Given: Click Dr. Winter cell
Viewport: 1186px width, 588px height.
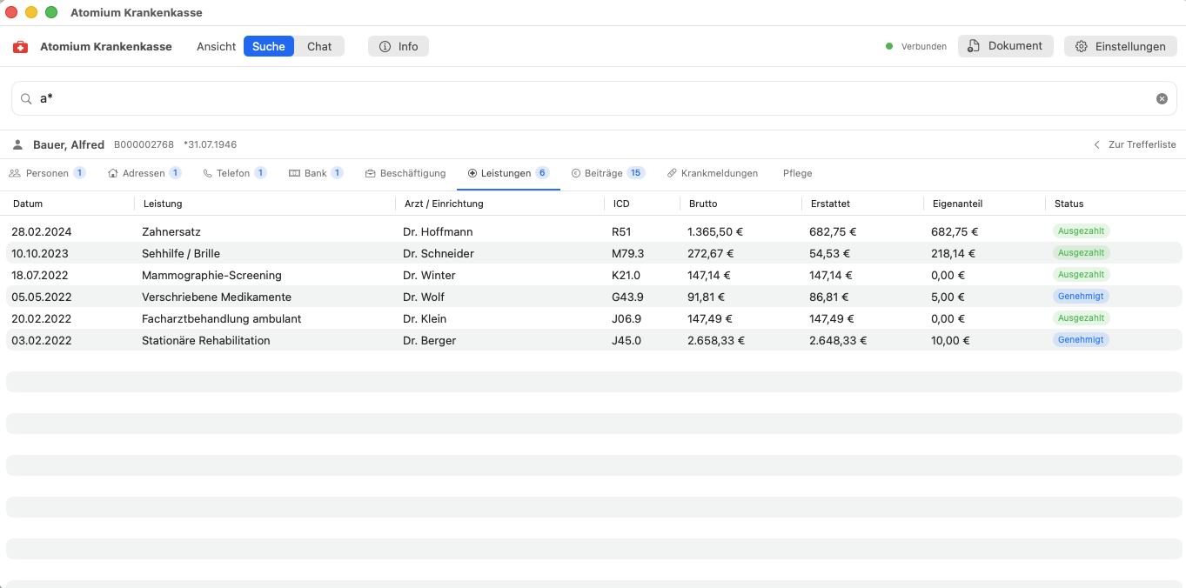Looking at the screenshot, I should tap(429, 276).
